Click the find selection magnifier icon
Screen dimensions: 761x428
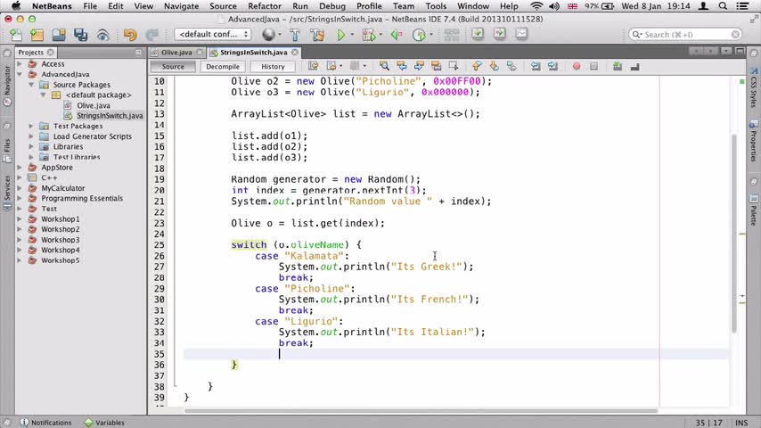click(384, 66)
